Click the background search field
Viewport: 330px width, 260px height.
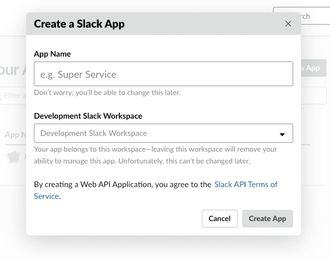coord(315,16)
